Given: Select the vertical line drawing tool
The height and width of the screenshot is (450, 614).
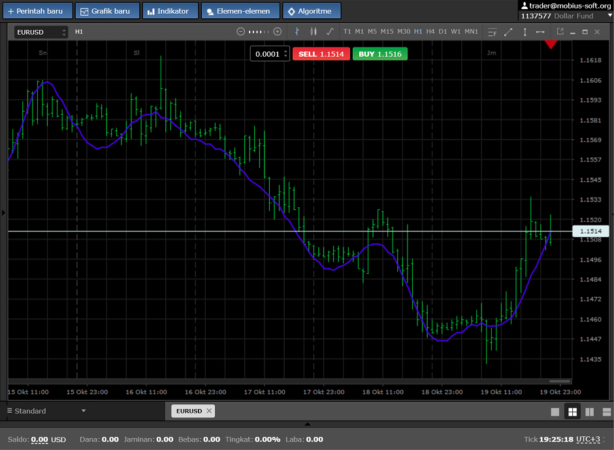Looking at the screenshot, I should click(x=525, y=32).
